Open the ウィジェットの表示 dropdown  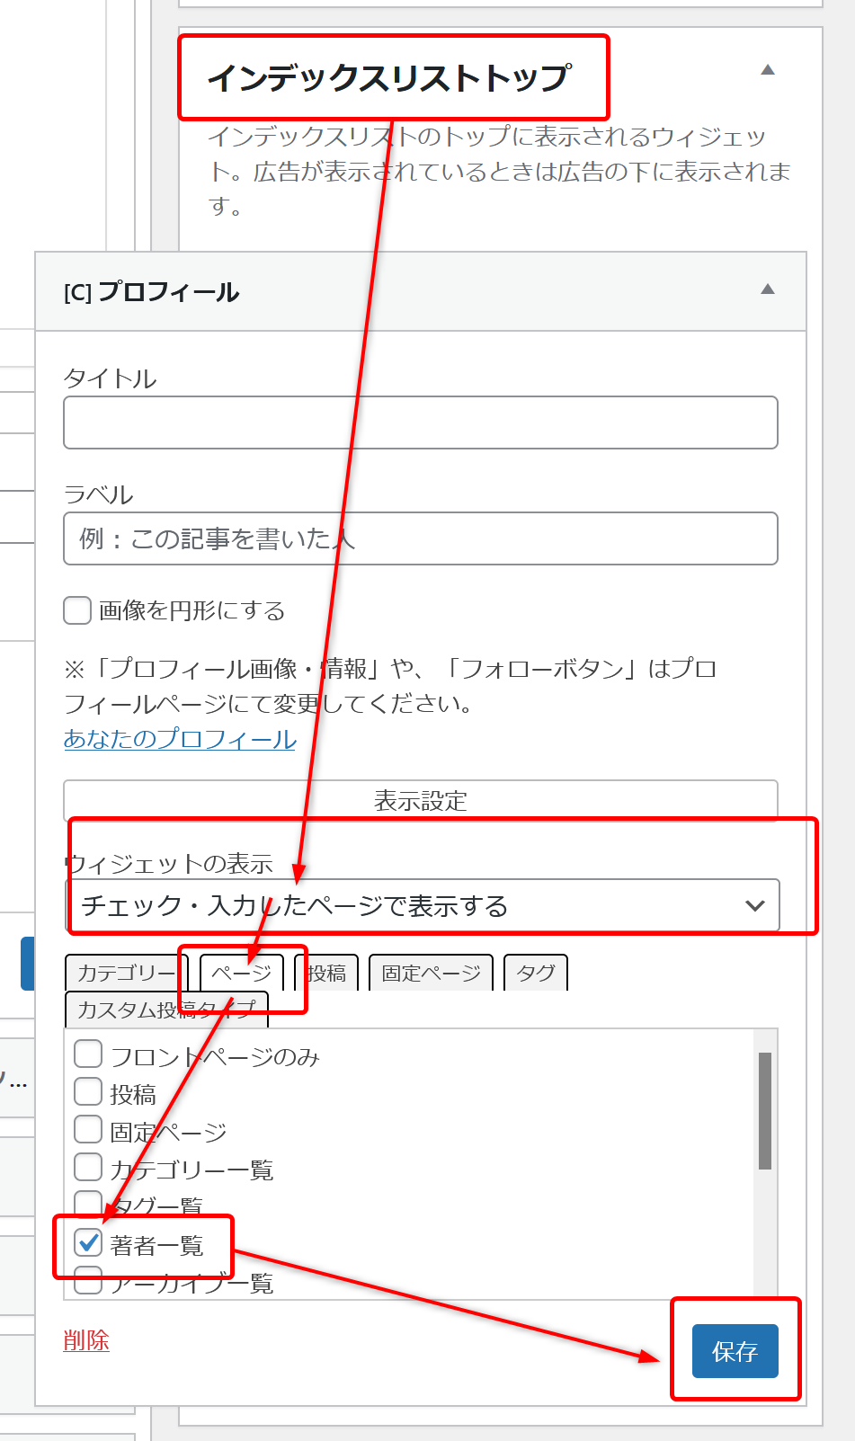(x=422, y=905)
